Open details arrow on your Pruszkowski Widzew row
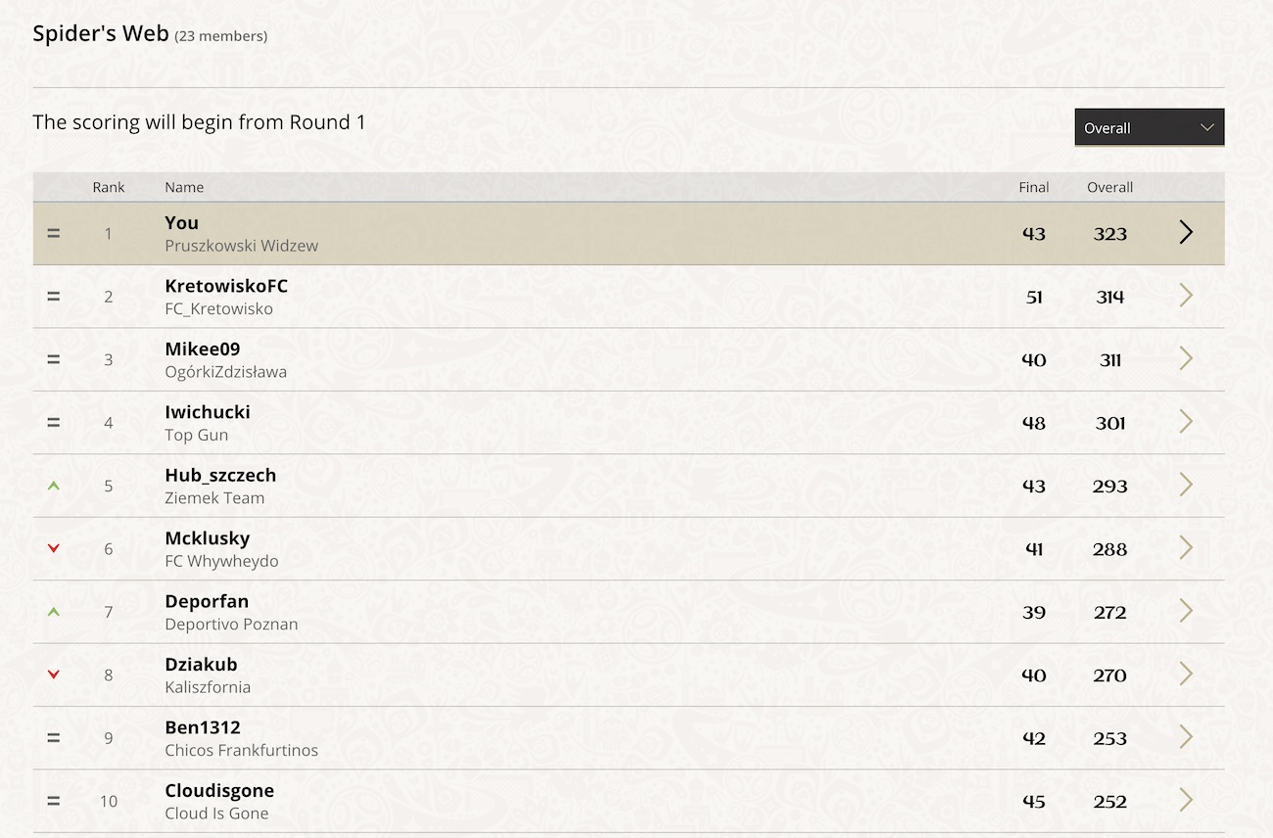The width and height of the screenshot is (1273, 838). pos(1186,232)
